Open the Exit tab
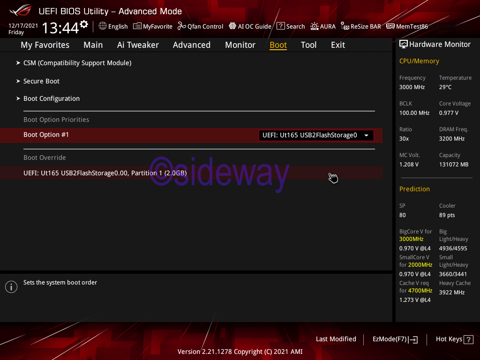The width and height of the screenshot is (480, 360). pos(338,45)
